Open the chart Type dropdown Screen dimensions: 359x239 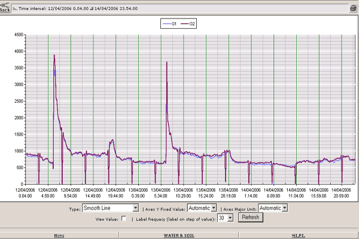pyautogui.click(x=136, y=208)
